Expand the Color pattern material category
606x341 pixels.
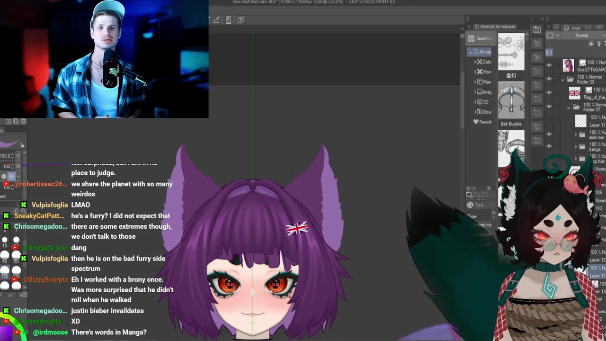(475, 62)
